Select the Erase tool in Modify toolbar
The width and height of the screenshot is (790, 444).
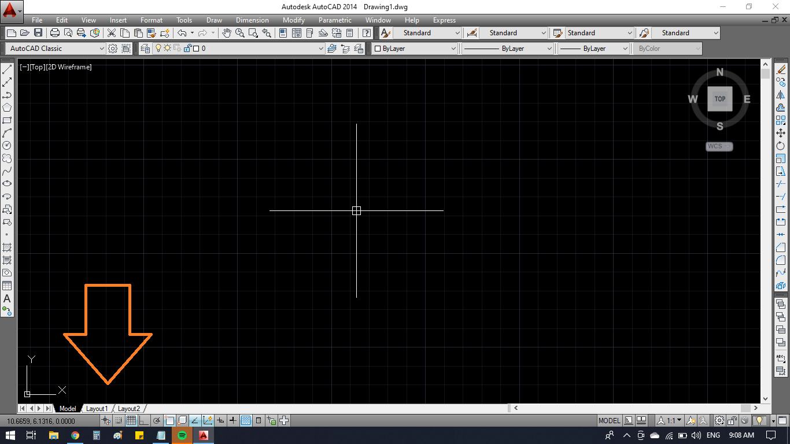[781, 69]
